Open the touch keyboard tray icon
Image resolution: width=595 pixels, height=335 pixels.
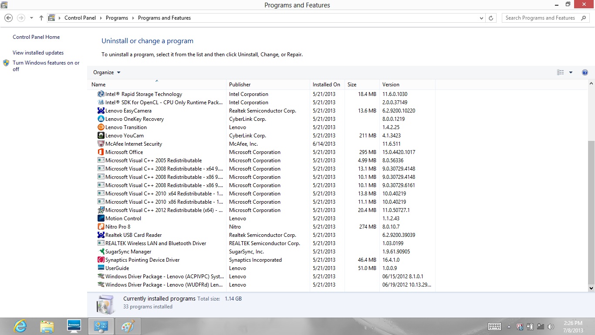click(494, 327)
